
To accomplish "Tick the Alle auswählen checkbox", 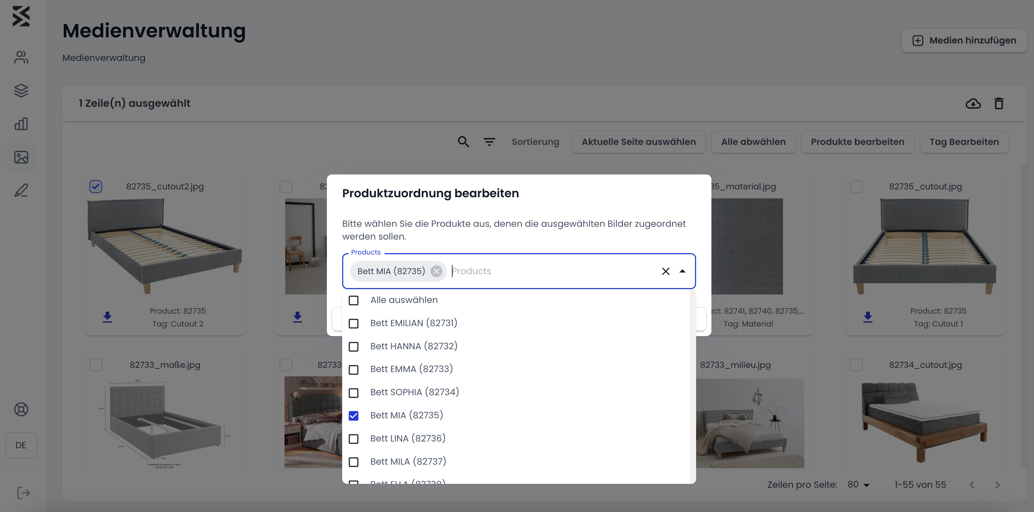I will pos(354,300).
